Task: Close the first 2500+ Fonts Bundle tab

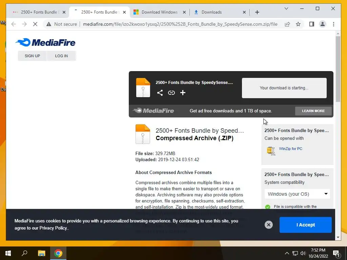Action: pyautogui.click(x=64, y=12)
